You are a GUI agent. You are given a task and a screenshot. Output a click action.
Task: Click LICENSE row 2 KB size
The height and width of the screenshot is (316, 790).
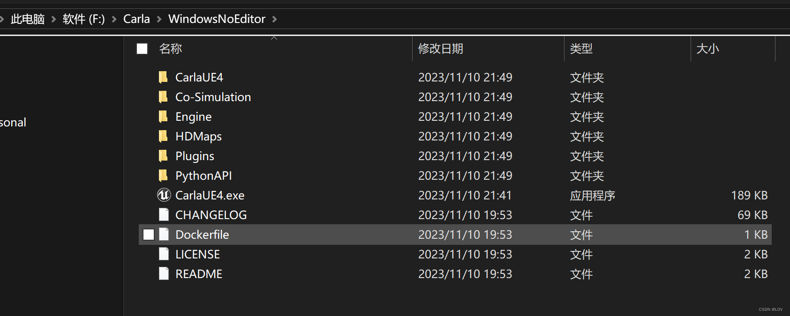756,254
